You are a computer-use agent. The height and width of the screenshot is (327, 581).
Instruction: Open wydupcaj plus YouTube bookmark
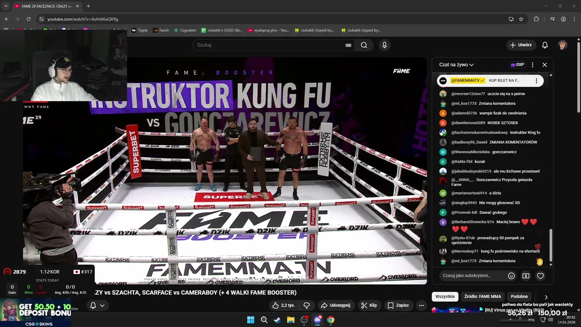[x=269, y=30]
